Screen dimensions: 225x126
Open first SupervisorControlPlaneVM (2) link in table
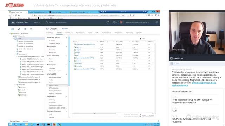point(85,44)
